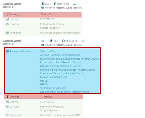145x118 pixels.
Task: Click the conditions list icon in the pathway b header
Action: [75, 4]
